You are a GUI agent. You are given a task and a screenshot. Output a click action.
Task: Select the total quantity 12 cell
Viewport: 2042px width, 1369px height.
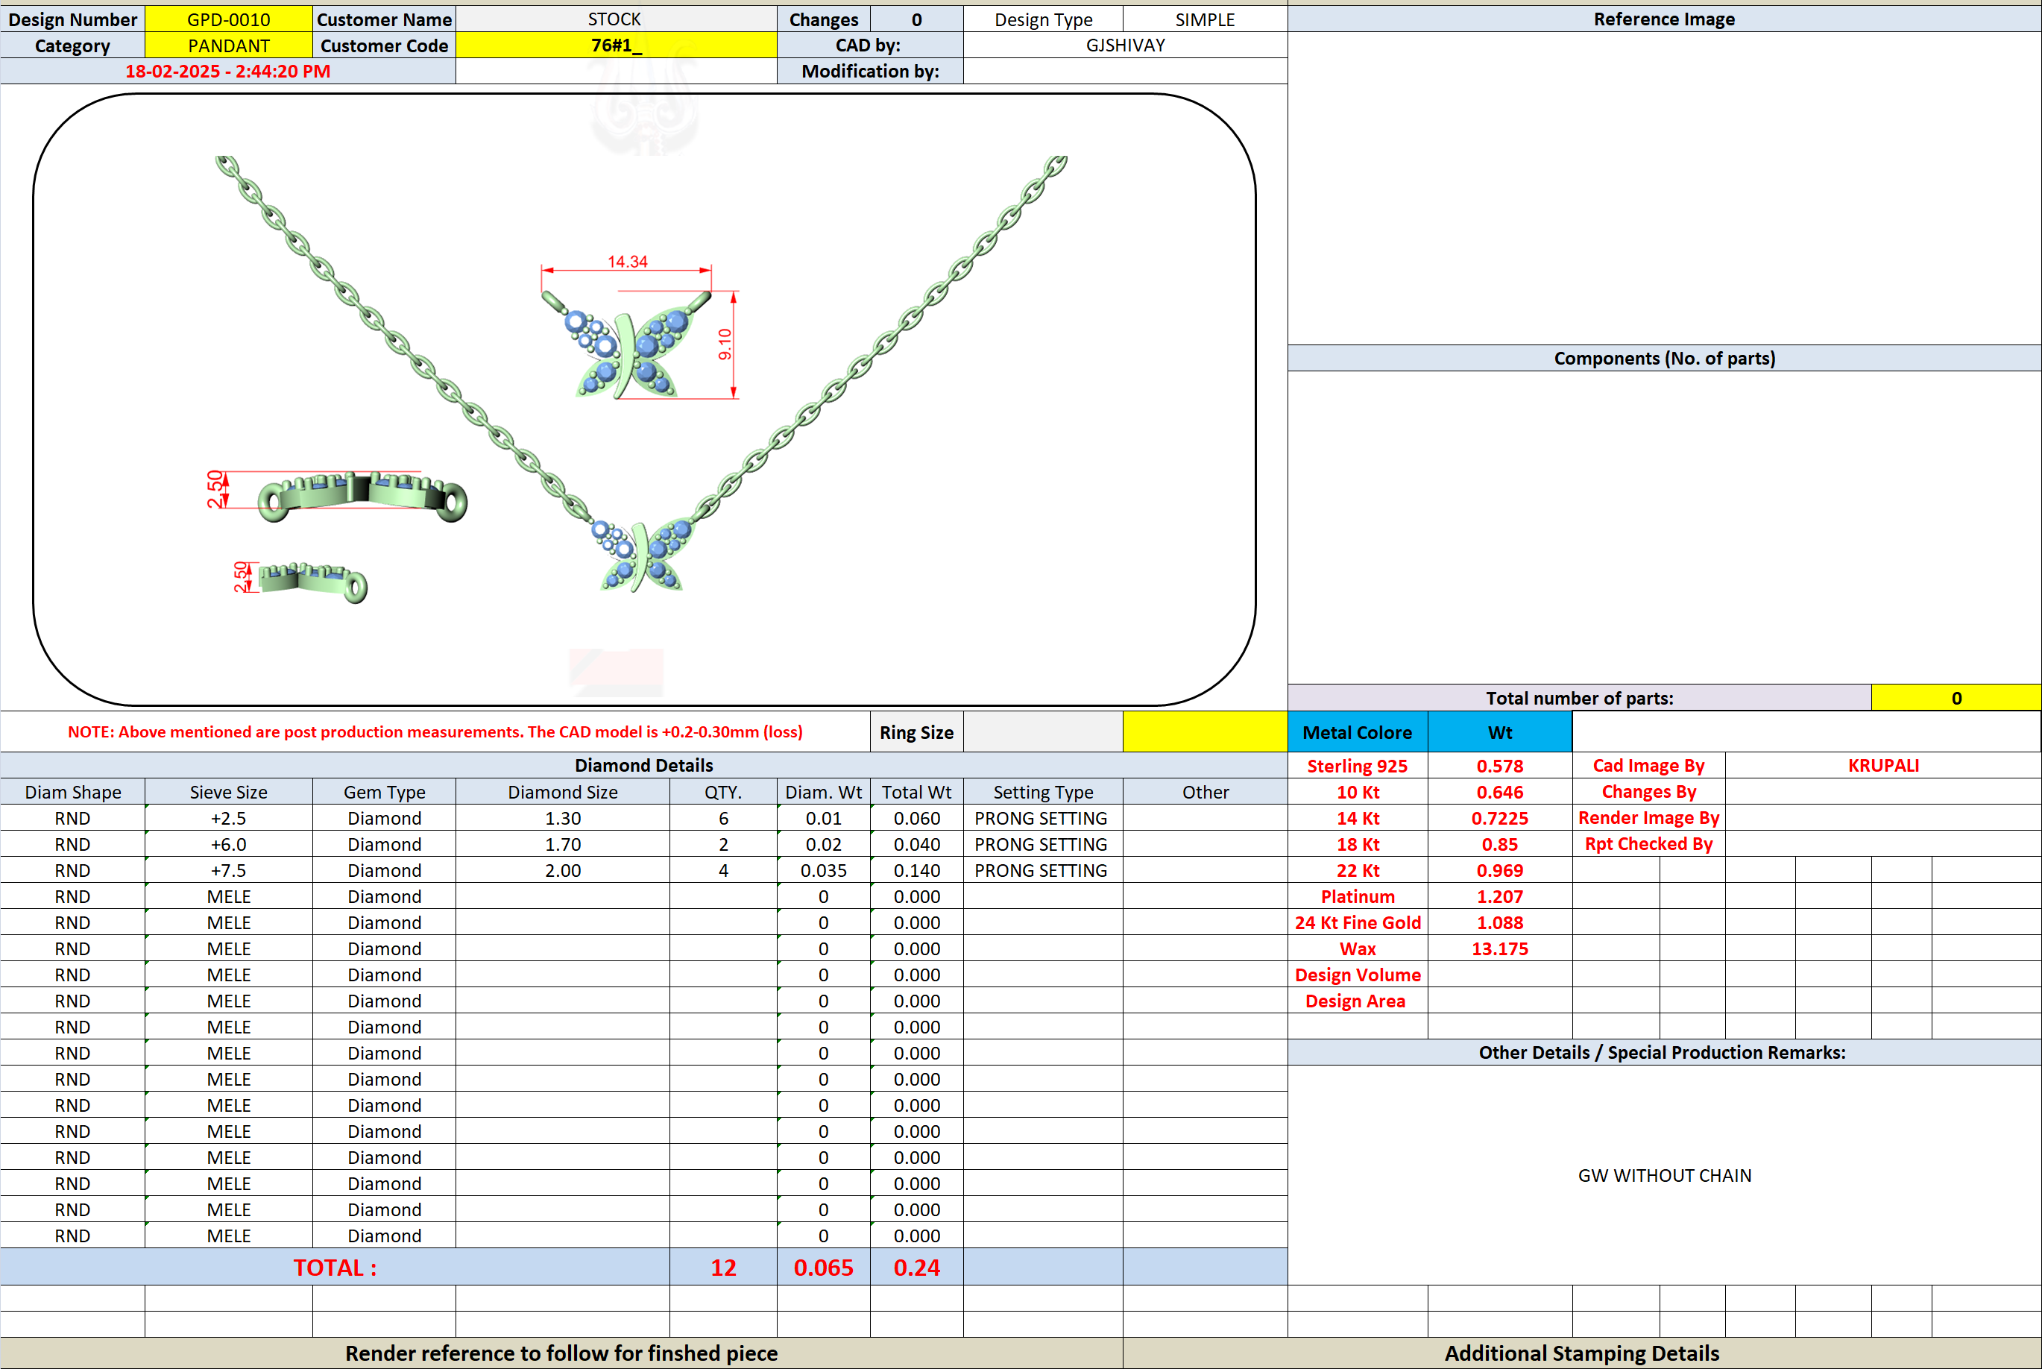[723, 1268]
